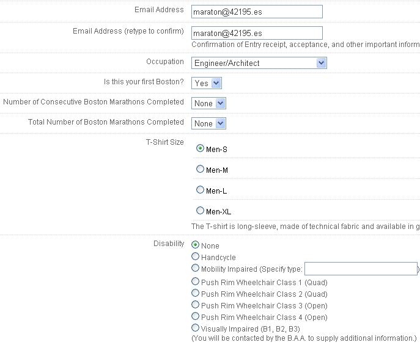Select Push Rim Wheelchair Class 3 (Open)
The width and height of the screenshot is (420, 345).
point(196,305)
